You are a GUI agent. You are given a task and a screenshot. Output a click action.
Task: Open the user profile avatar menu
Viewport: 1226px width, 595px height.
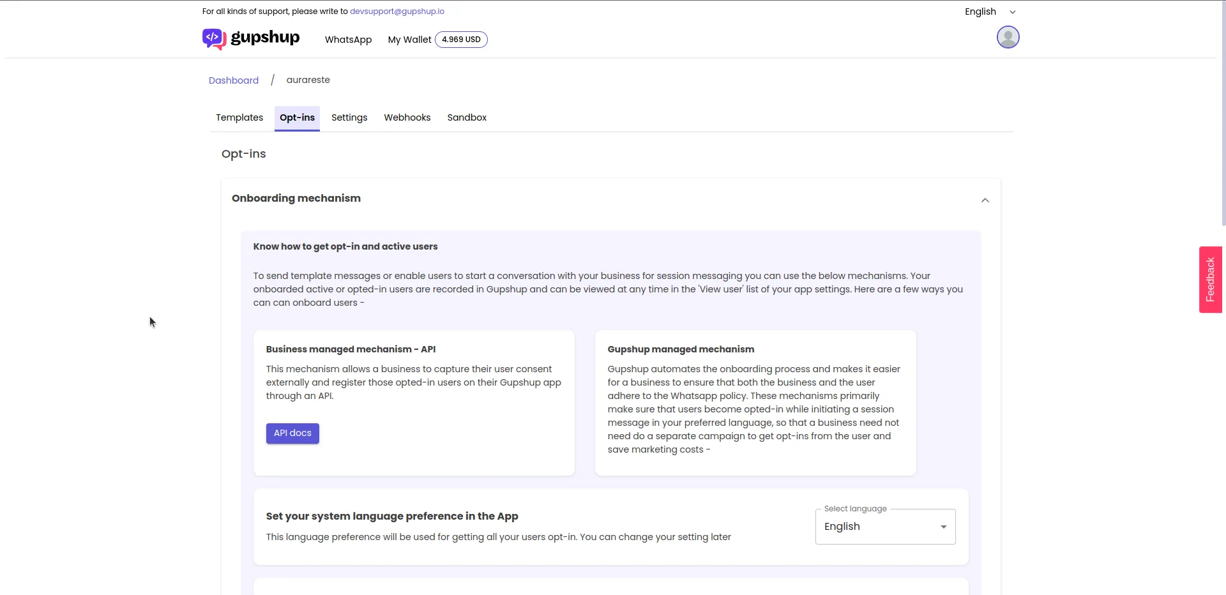[x=1008, y=37]
